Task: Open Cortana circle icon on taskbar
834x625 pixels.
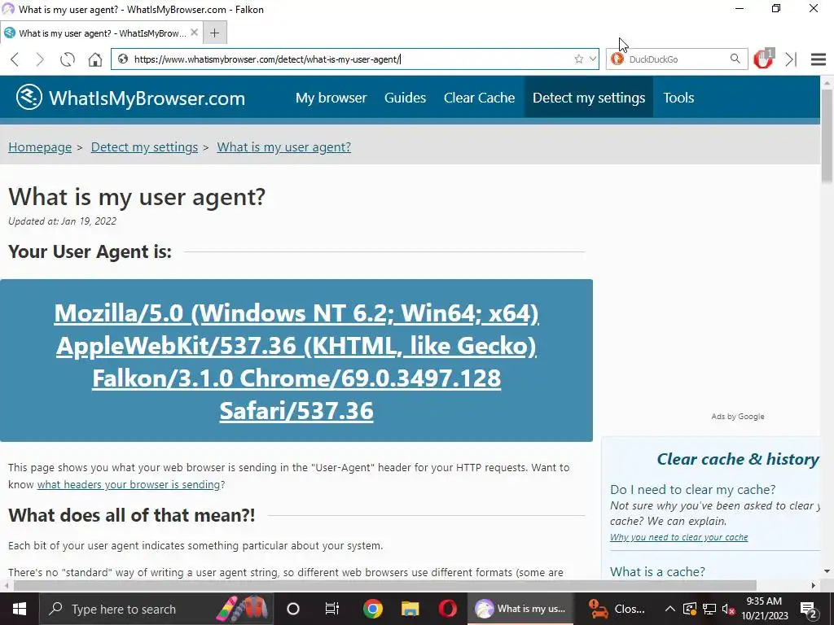Action: click(293, 609)
